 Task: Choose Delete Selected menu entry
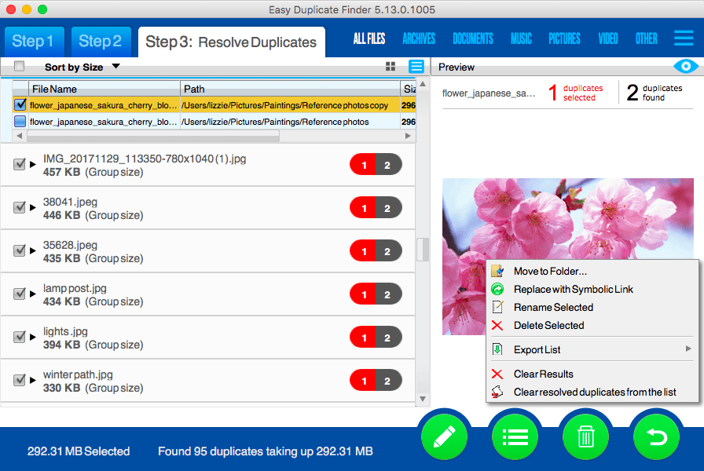click(x=592, y=325)
